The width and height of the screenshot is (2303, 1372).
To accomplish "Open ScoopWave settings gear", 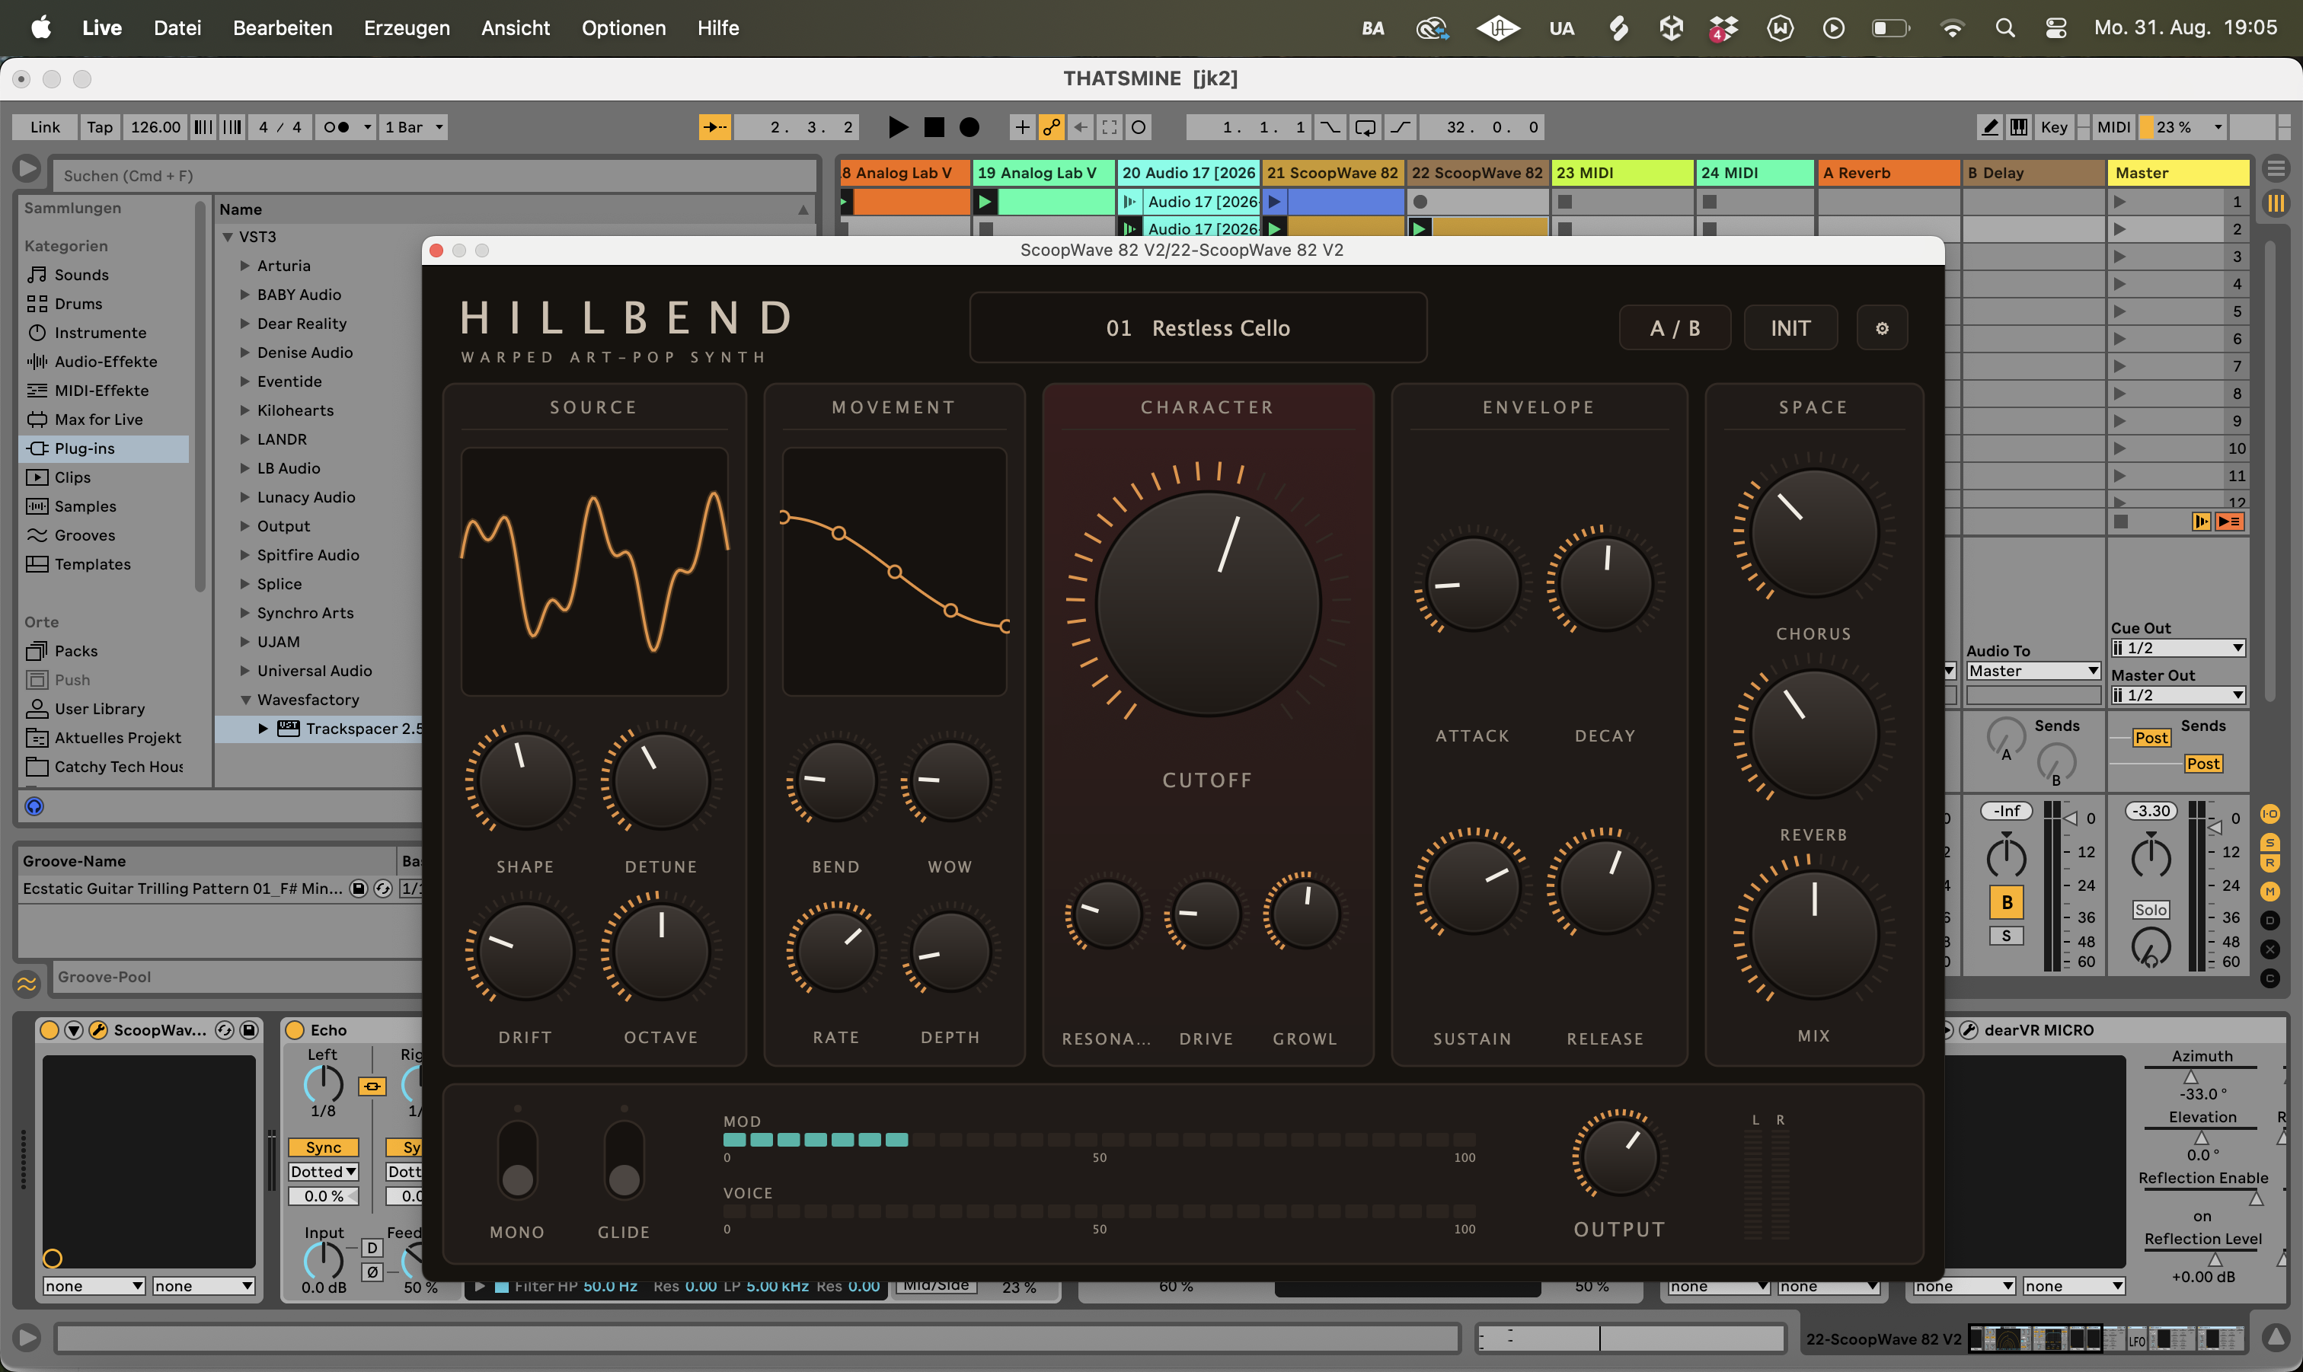I will 1881,328.
